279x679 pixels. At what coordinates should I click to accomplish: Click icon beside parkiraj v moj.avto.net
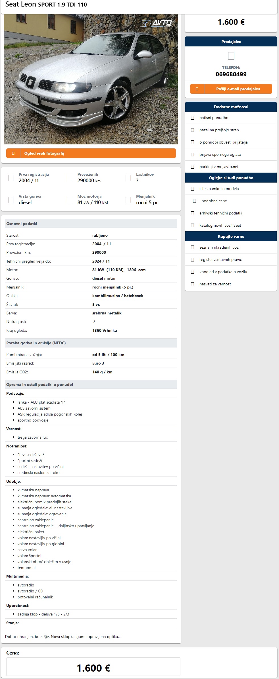click(x=193, y=167)
